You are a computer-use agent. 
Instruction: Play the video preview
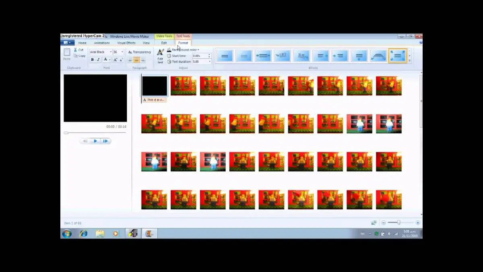coord(95,141)
